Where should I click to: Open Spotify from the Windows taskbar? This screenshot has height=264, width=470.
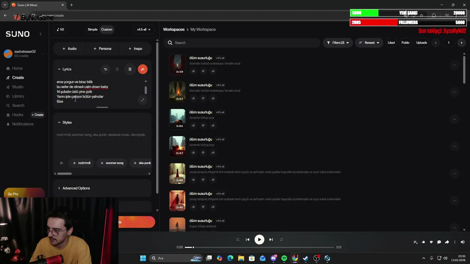tap(284, 258)
